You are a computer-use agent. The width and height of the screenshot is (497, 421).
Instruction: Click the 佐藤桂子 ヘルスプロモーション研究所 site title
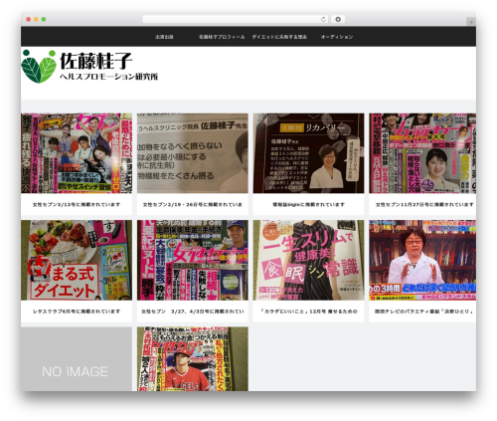108,67
